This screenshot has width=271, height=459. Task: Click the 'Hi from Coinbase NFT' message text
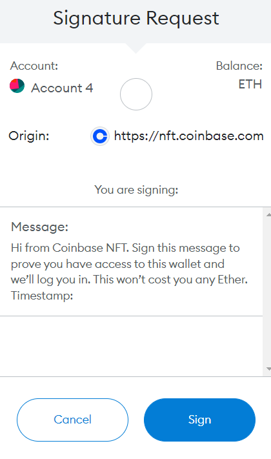coord(69,248)
